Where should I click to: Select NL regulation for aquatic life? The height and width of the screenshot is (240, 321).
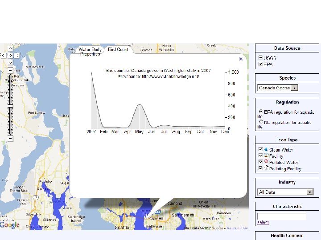[x=261, y=122]
